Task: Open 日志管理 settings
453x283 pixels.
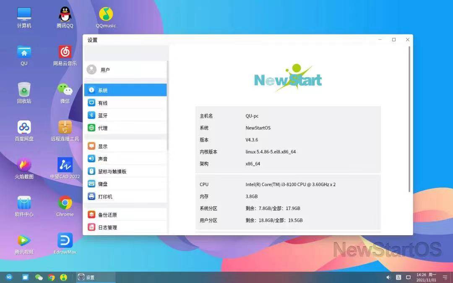Action: (x=125, y=227)
